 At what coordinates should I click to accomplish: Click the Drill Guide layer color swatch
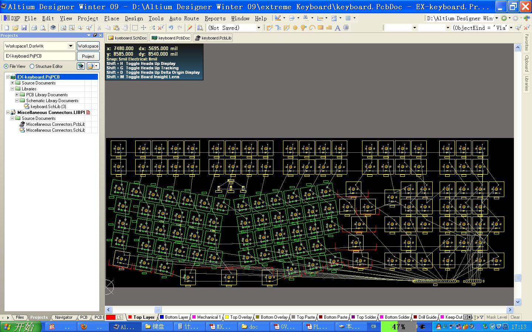click(416, 317)
